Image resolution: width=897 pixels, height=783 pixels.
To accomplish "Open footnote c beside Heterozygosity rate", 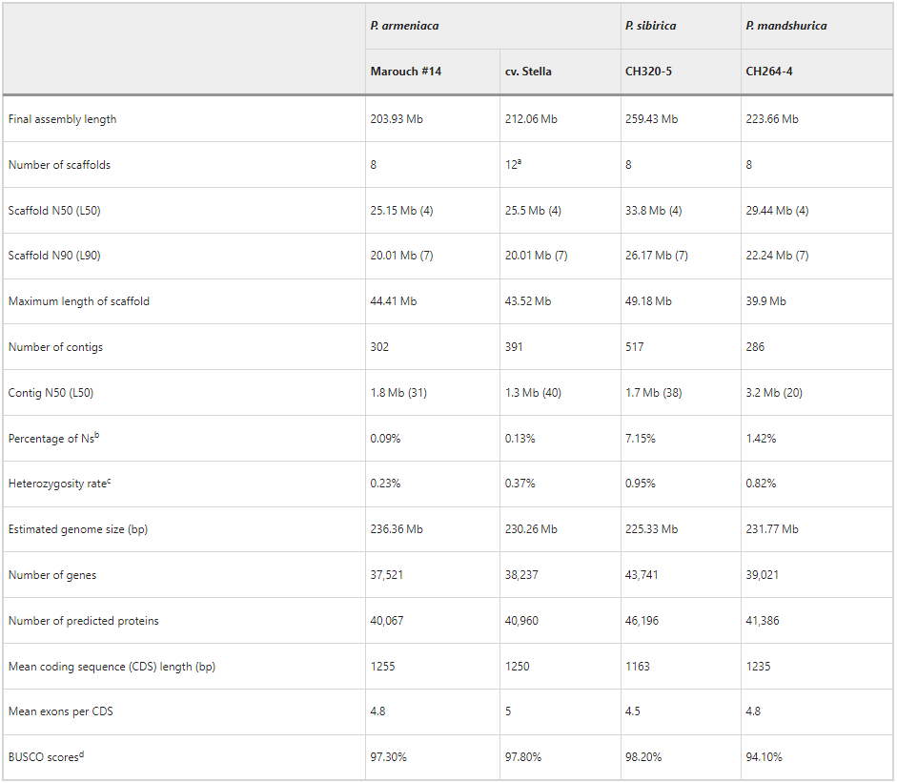I will [x=109, y=481].
